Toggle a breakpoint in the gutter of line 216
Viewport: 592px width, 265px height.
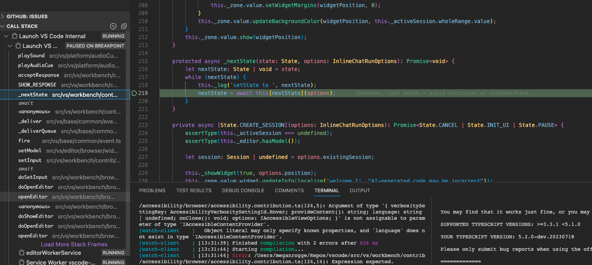coord(134,70)
